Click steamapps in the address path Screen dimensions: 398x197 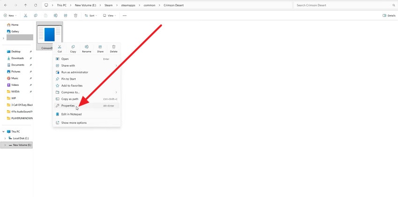coord(128,5)
